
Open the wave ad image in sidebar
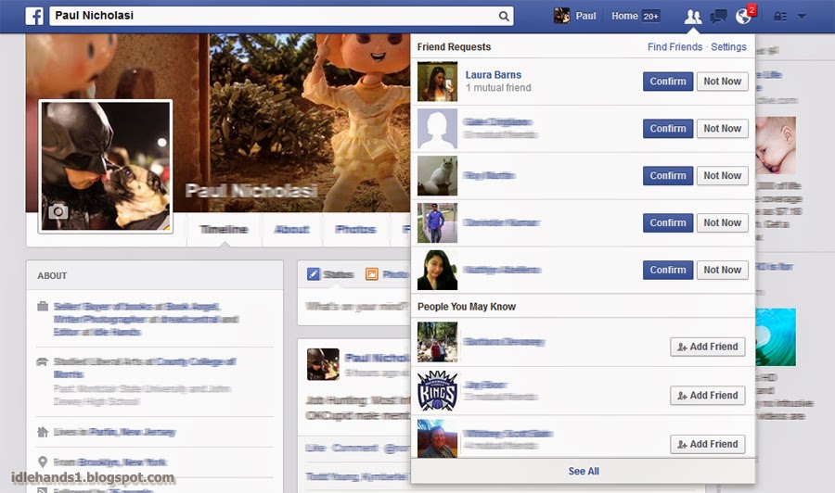click(776, 337)
